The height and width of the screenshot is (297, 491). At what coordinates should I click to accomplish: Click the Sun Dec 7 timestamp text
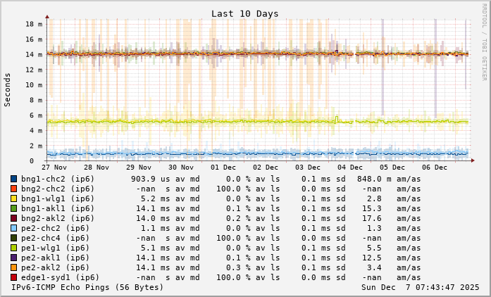[x=420, y=287]
